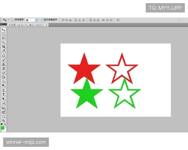This screenshot has width=188, height=150.
Task: Align left edges in options bar
Action: [76, 20]
